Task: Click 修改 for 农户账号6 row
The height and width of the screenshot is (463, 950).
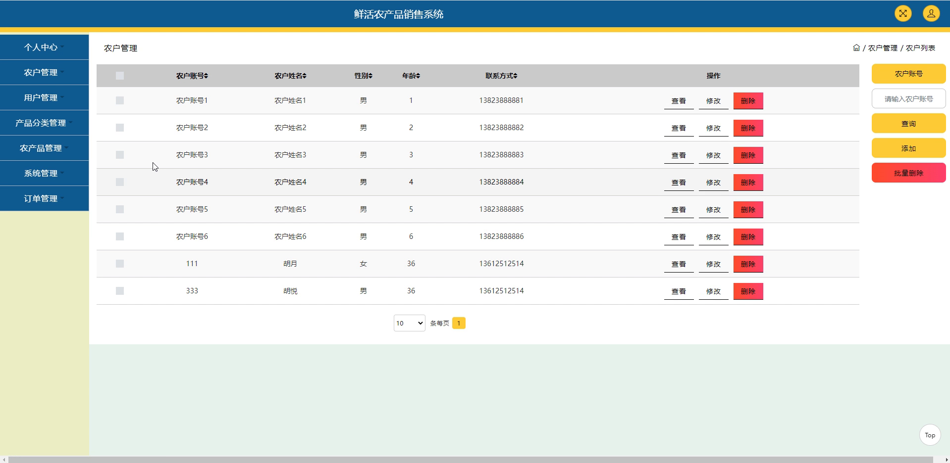Action: coord(713,237)
